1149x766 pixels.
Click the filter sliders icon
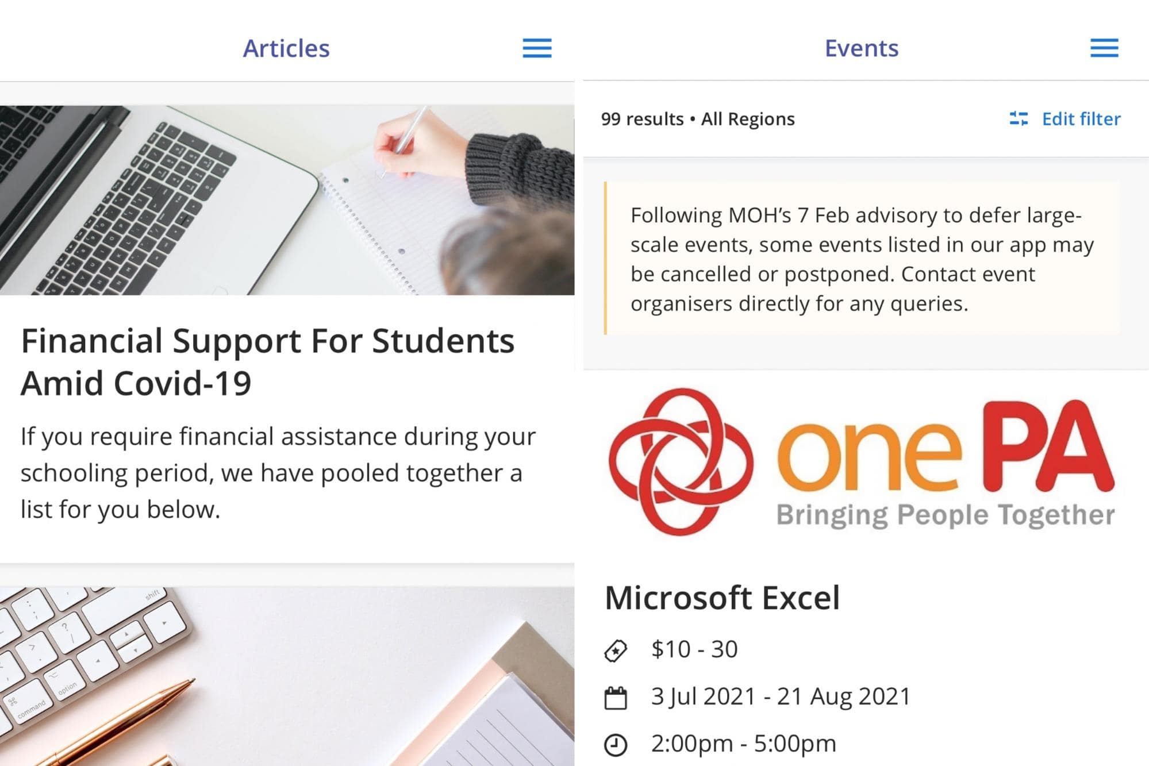coord(1019,119)
